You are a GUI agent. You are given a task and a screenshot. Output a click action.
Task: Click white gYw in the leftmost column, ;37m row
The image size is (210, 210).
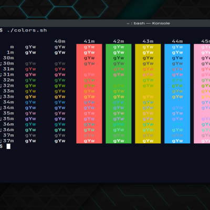[30, 141]
